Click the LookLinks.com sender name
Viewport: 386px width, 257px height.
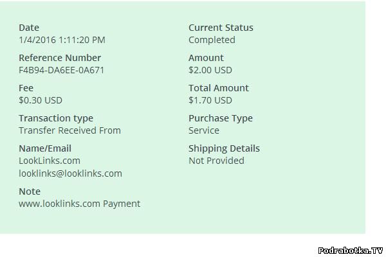(x=50, y=161)
